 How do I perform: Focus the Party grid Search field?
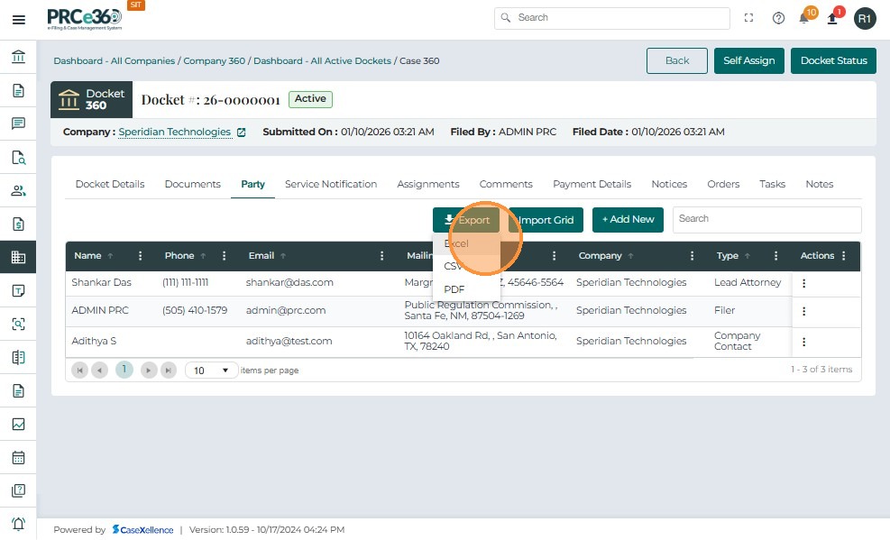[x=766, y=220]
